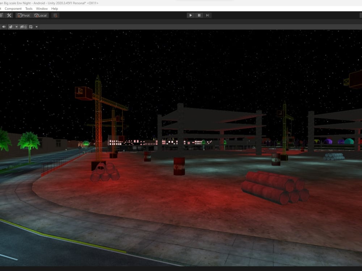Click the Collaborate icon near top right

pyautogui.click(x=360, y=15)
